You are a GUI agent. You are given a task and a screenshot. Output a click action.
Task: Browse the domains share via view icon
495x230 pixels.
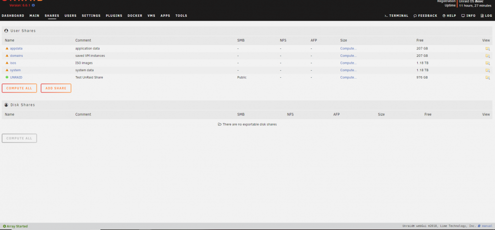488,56
